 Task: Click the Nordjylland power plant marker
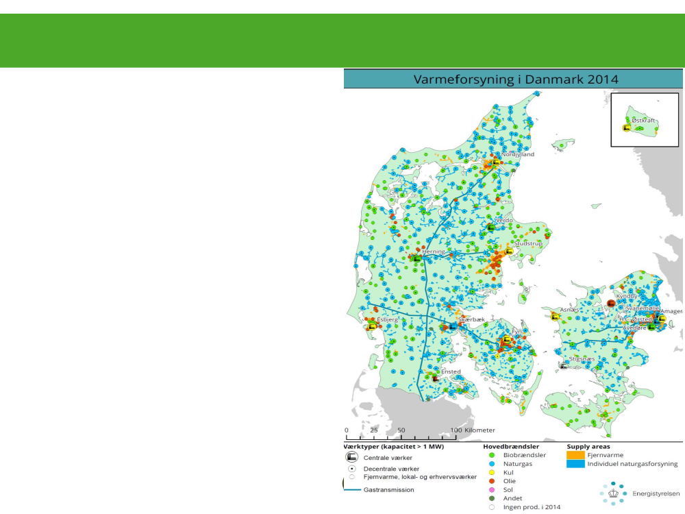(496, 163)
